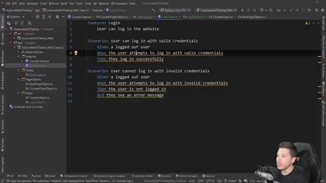326x183 pixels.
Task: Select CounterSteps.cs in Solution tree
Action: pos(39,98)
